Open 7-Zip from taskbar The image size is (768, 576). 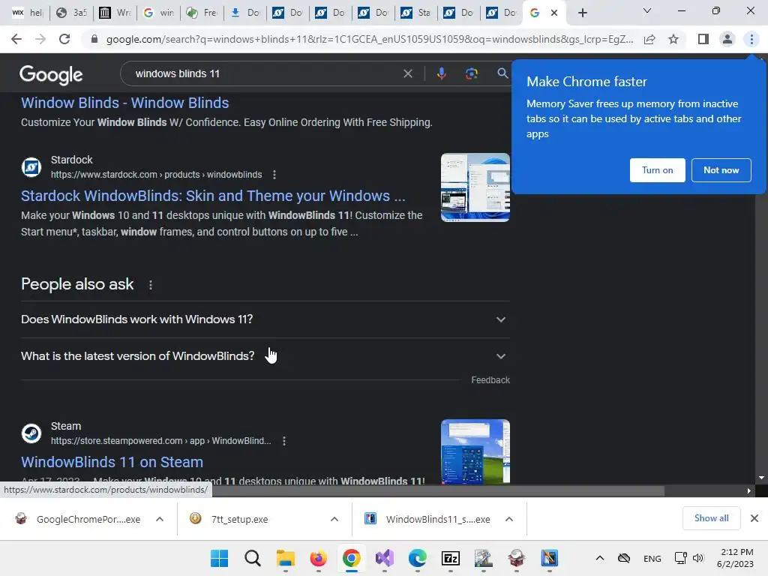coord(451,558)
